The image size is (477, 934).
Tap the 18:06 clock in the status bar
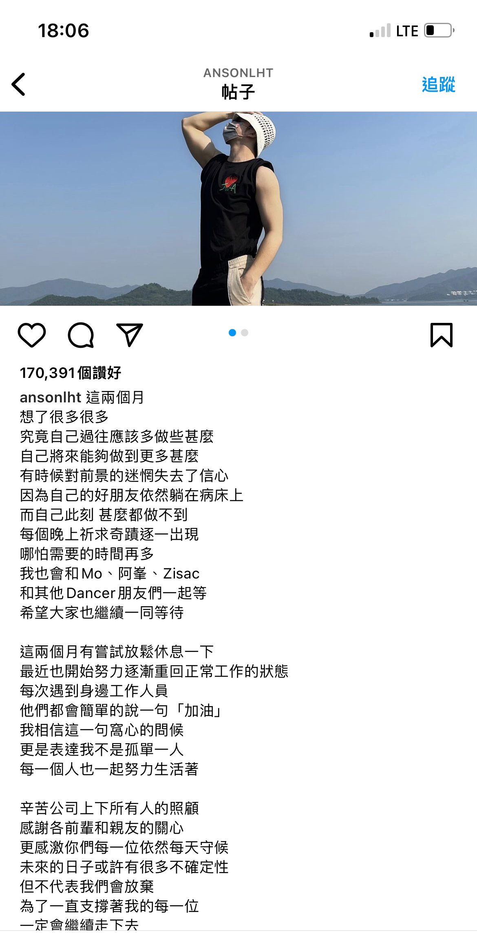[63, 31]
